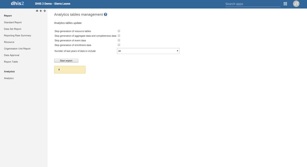Image resolution: width=307 pixels, height=167 pixels.
Task: Toggle Skip generation of event data
Action: 119,40
